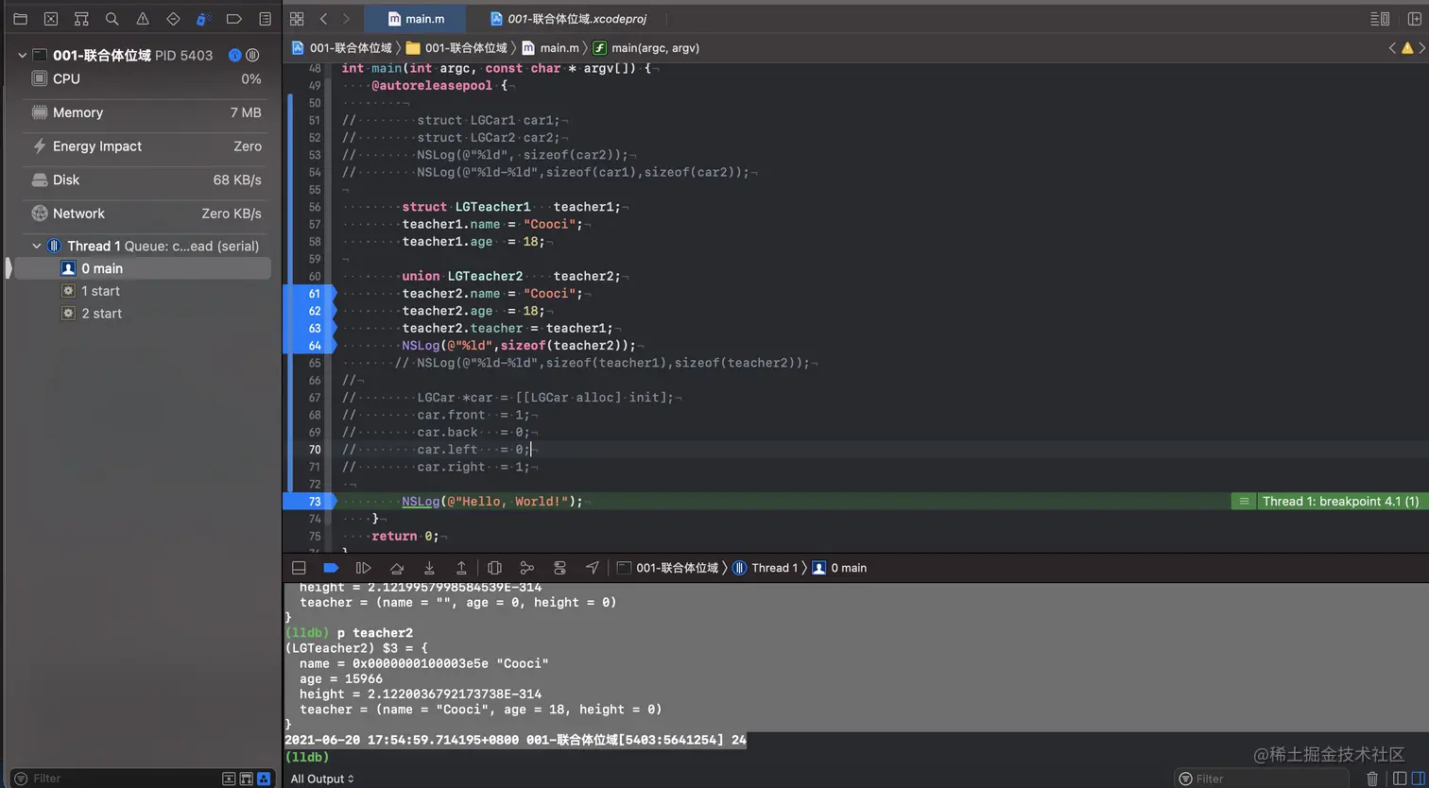The image size is (1429, 788).
Task: Open the 0 main frame debug bar menu
Action: click(x=839, y=568)
